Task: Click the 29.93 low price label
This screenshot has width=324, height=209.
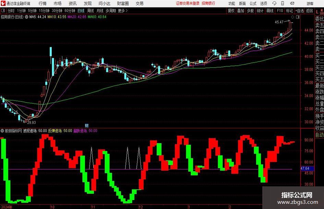Action: pyautogui.click(x=32, y=123)
